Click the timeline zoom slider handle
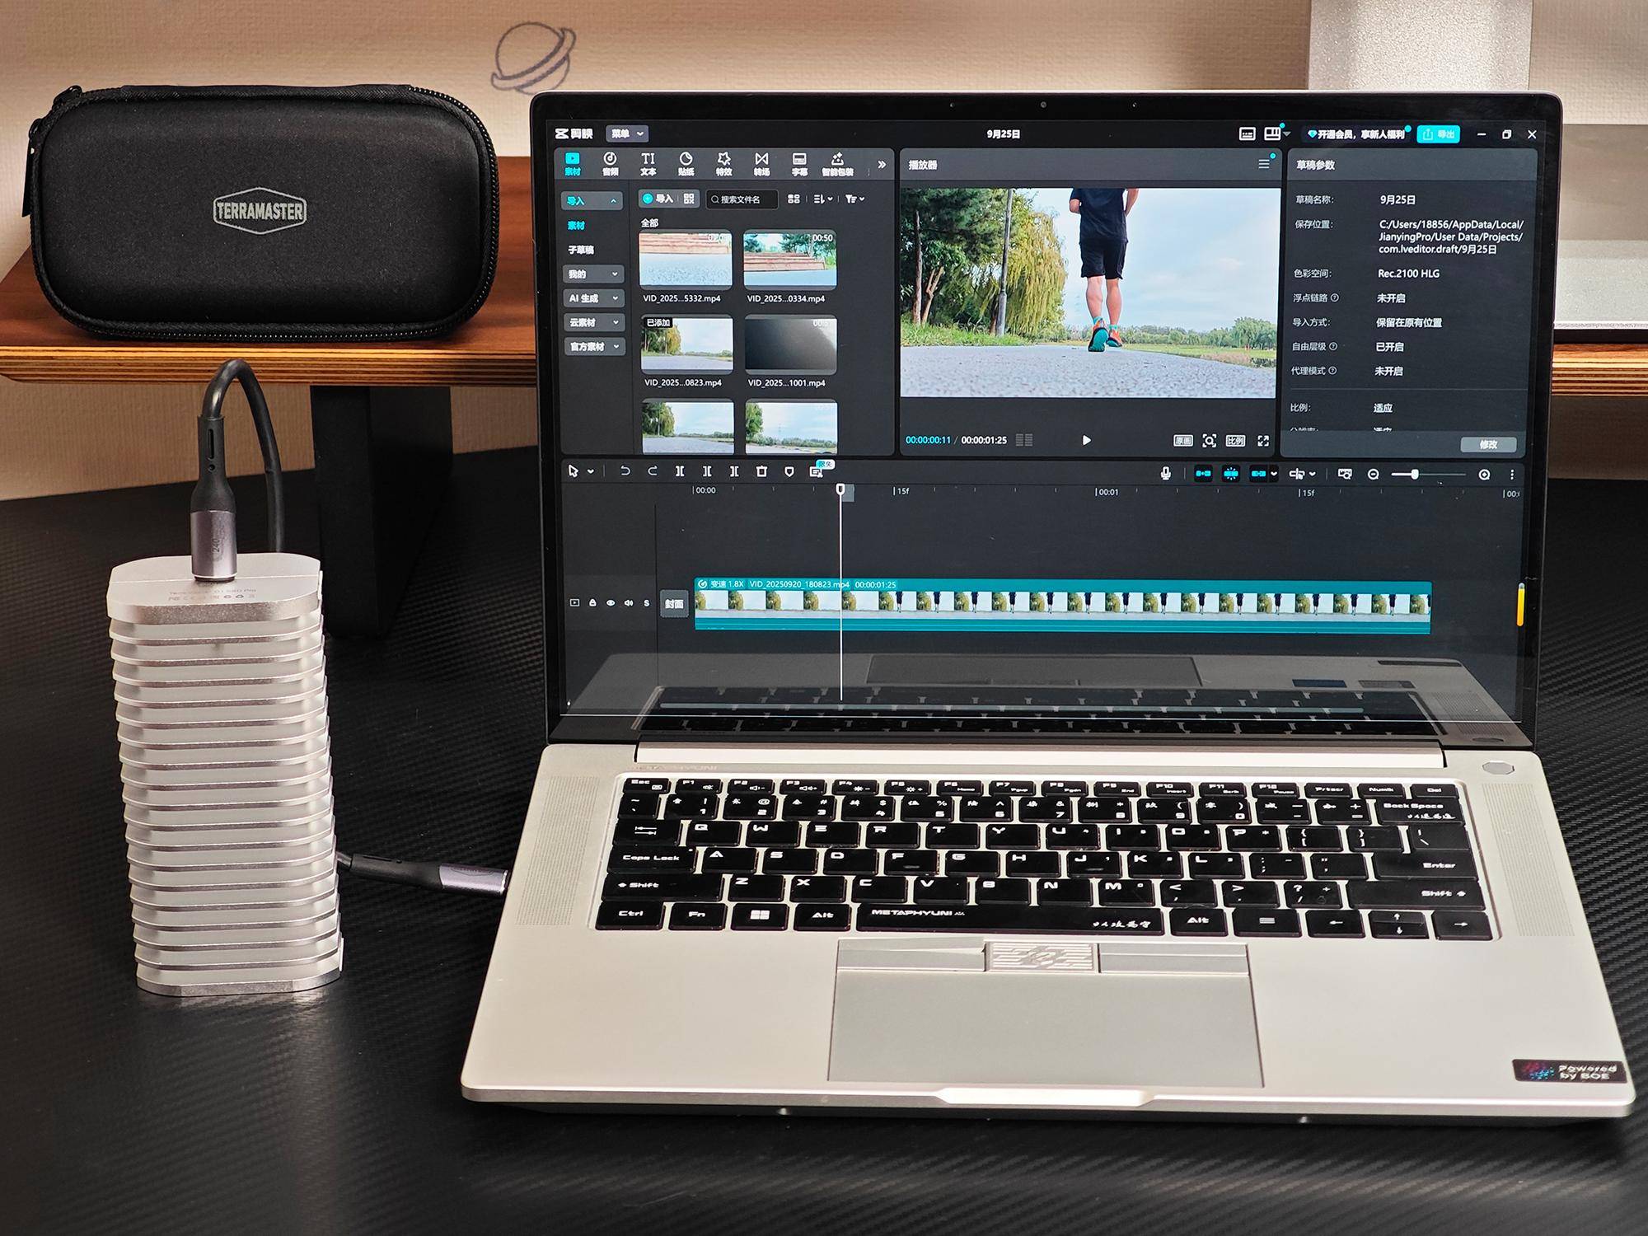This screenshot has width=1648, height=1236. tap(1415, 475)
